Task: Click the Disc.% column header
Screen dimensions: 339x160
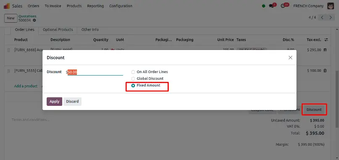Action: tap(289, 40)
